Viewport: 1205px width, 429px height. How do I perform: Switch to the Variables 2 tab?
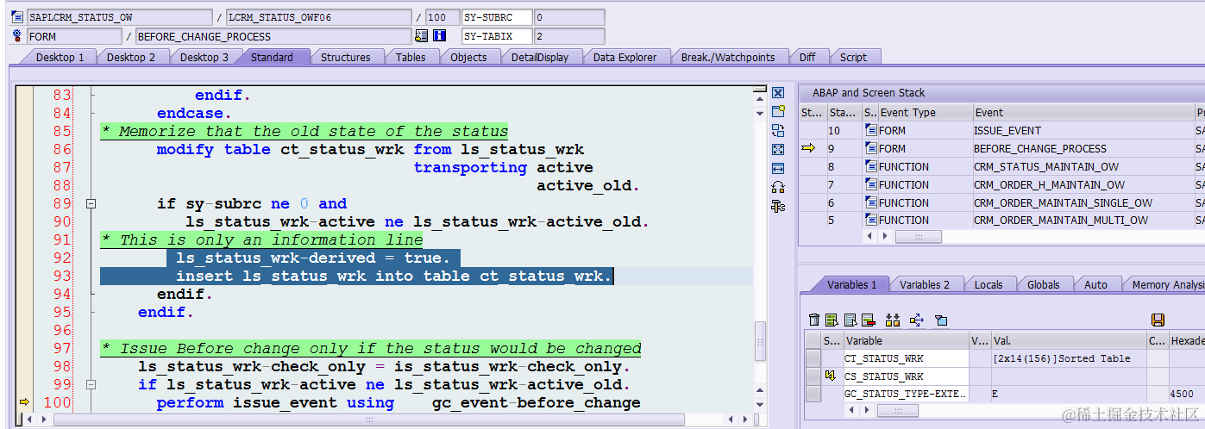tap(924, 284)
